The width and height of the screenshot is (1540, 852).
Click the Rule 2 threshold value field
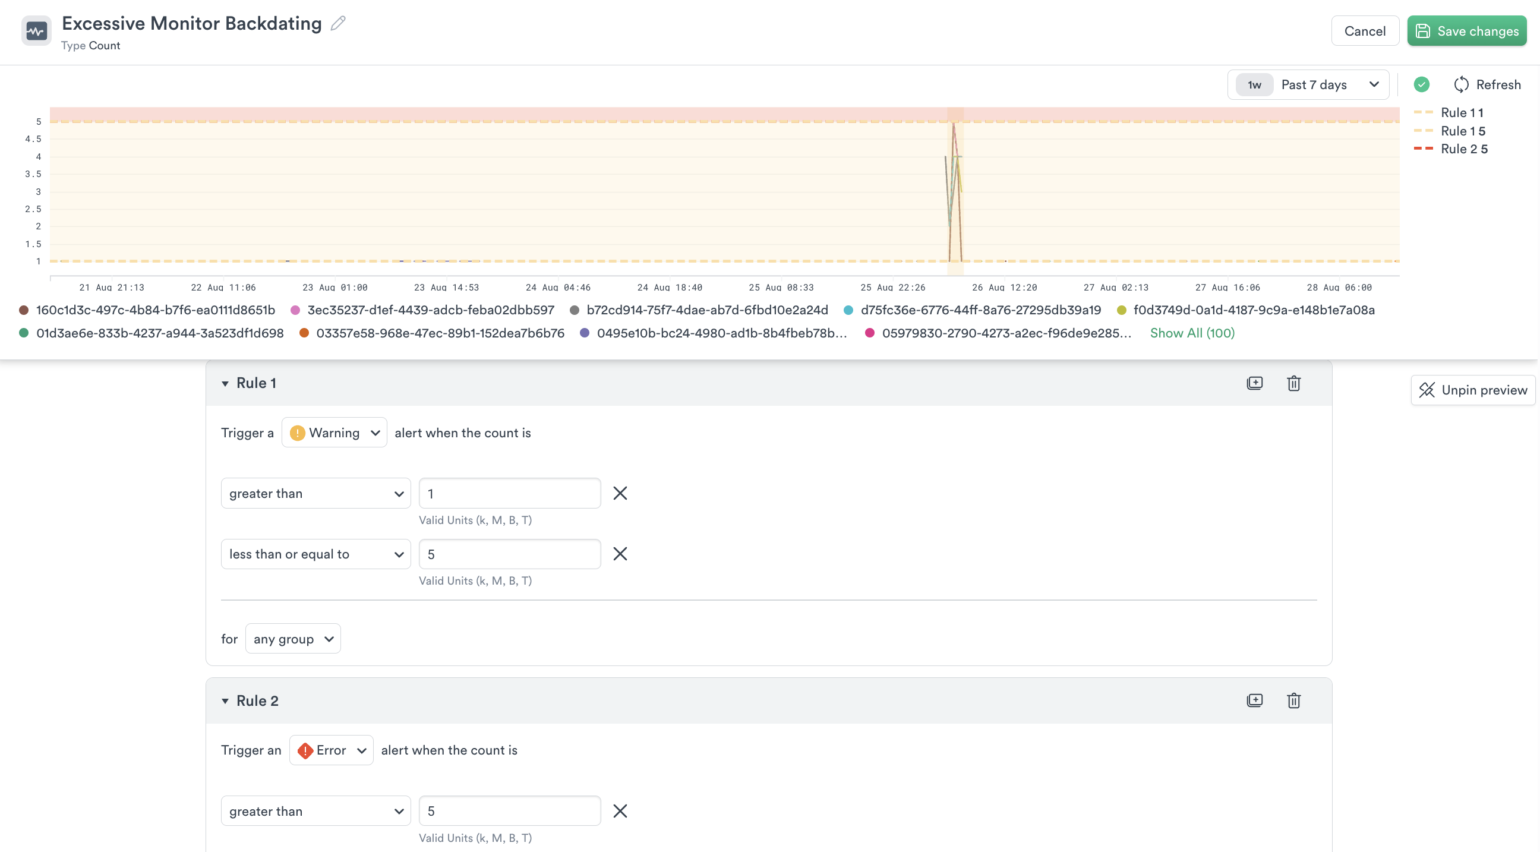[509, 811]
